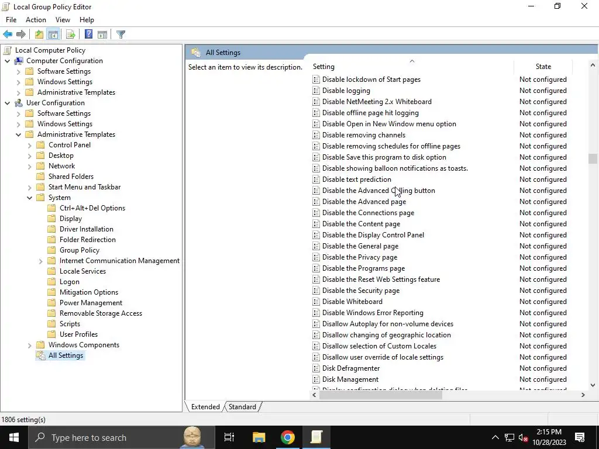
Task: Open the Windows Start button
Action: click(x=14, y=437)
